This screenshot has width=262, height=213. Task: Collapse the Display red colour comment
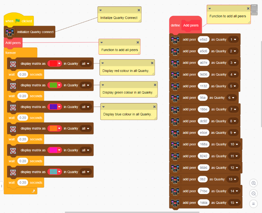103,63
